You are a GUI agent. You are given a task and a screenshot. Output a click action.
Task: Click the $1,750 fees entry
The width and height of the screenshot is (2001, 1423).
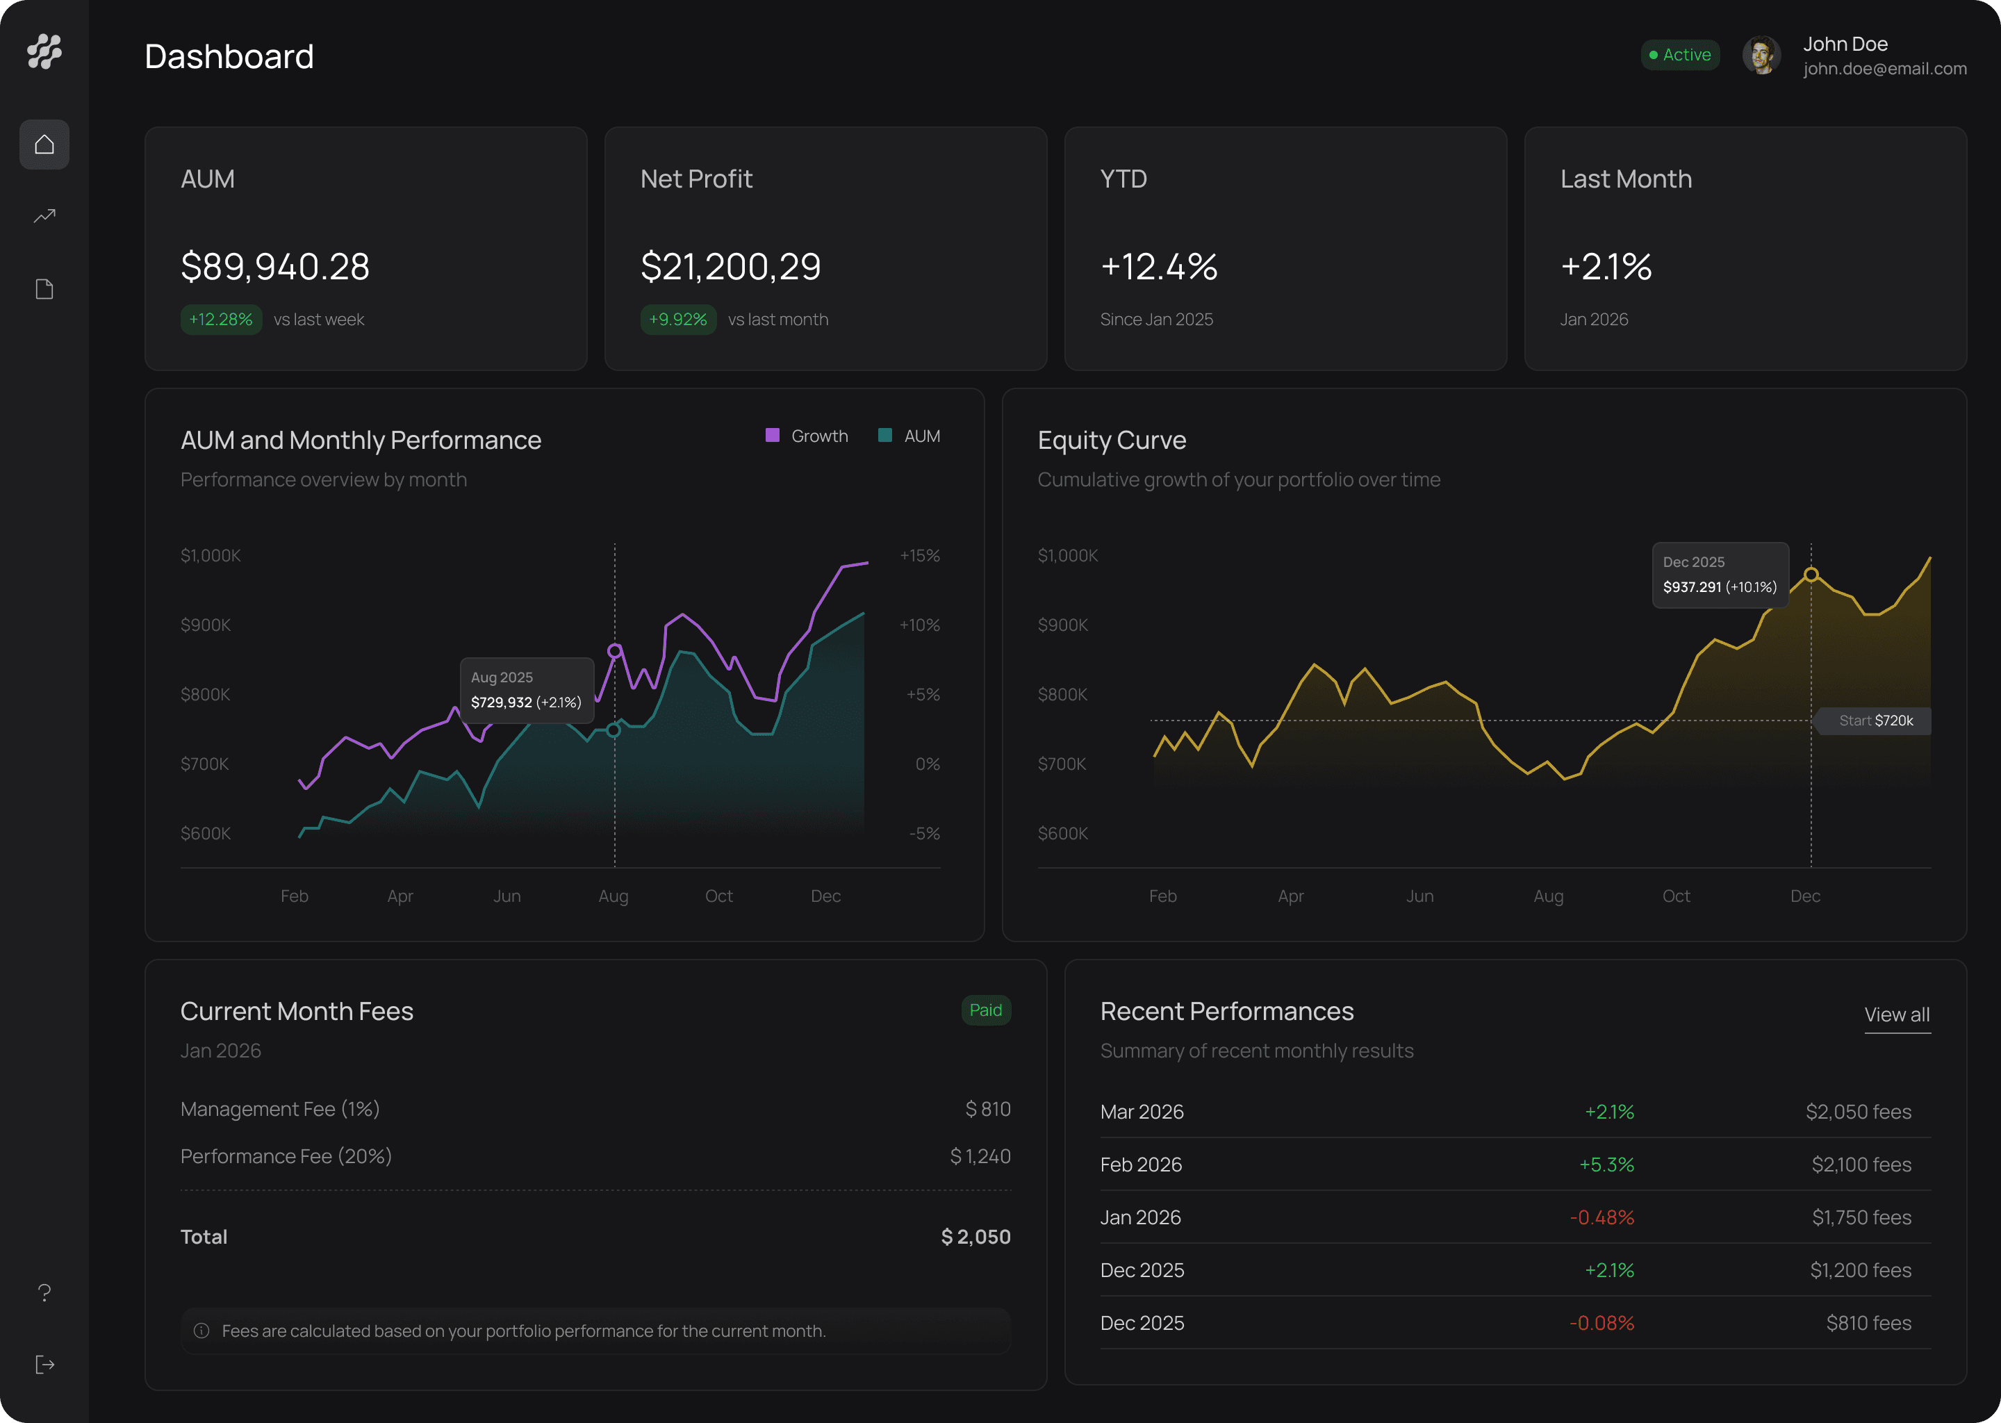click(x=1861, y=1217)
